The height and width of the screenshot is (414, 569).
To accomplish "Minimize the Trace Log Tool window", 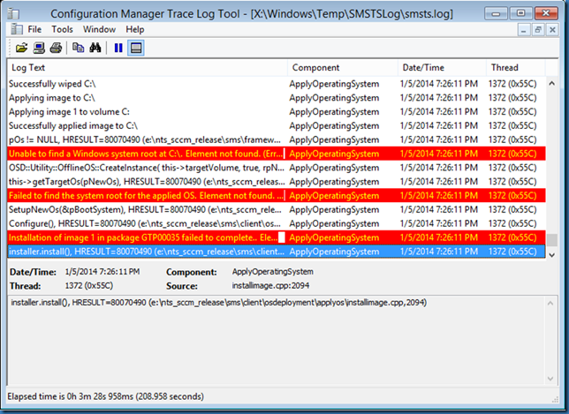I will click(x=496, y=13).
